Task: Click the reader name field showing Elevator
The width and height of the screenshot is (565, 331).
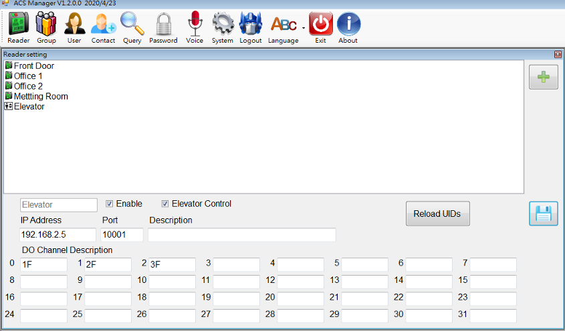Action: [59, 205]
